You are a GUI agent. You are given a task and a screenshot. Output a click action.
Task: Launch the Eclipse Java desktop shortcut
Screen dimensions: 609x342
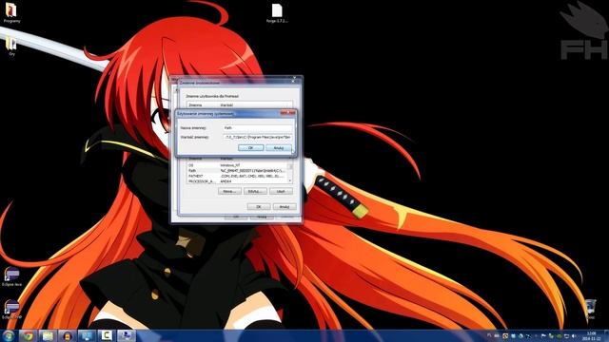pyautogui.click(x=11, y=276)
